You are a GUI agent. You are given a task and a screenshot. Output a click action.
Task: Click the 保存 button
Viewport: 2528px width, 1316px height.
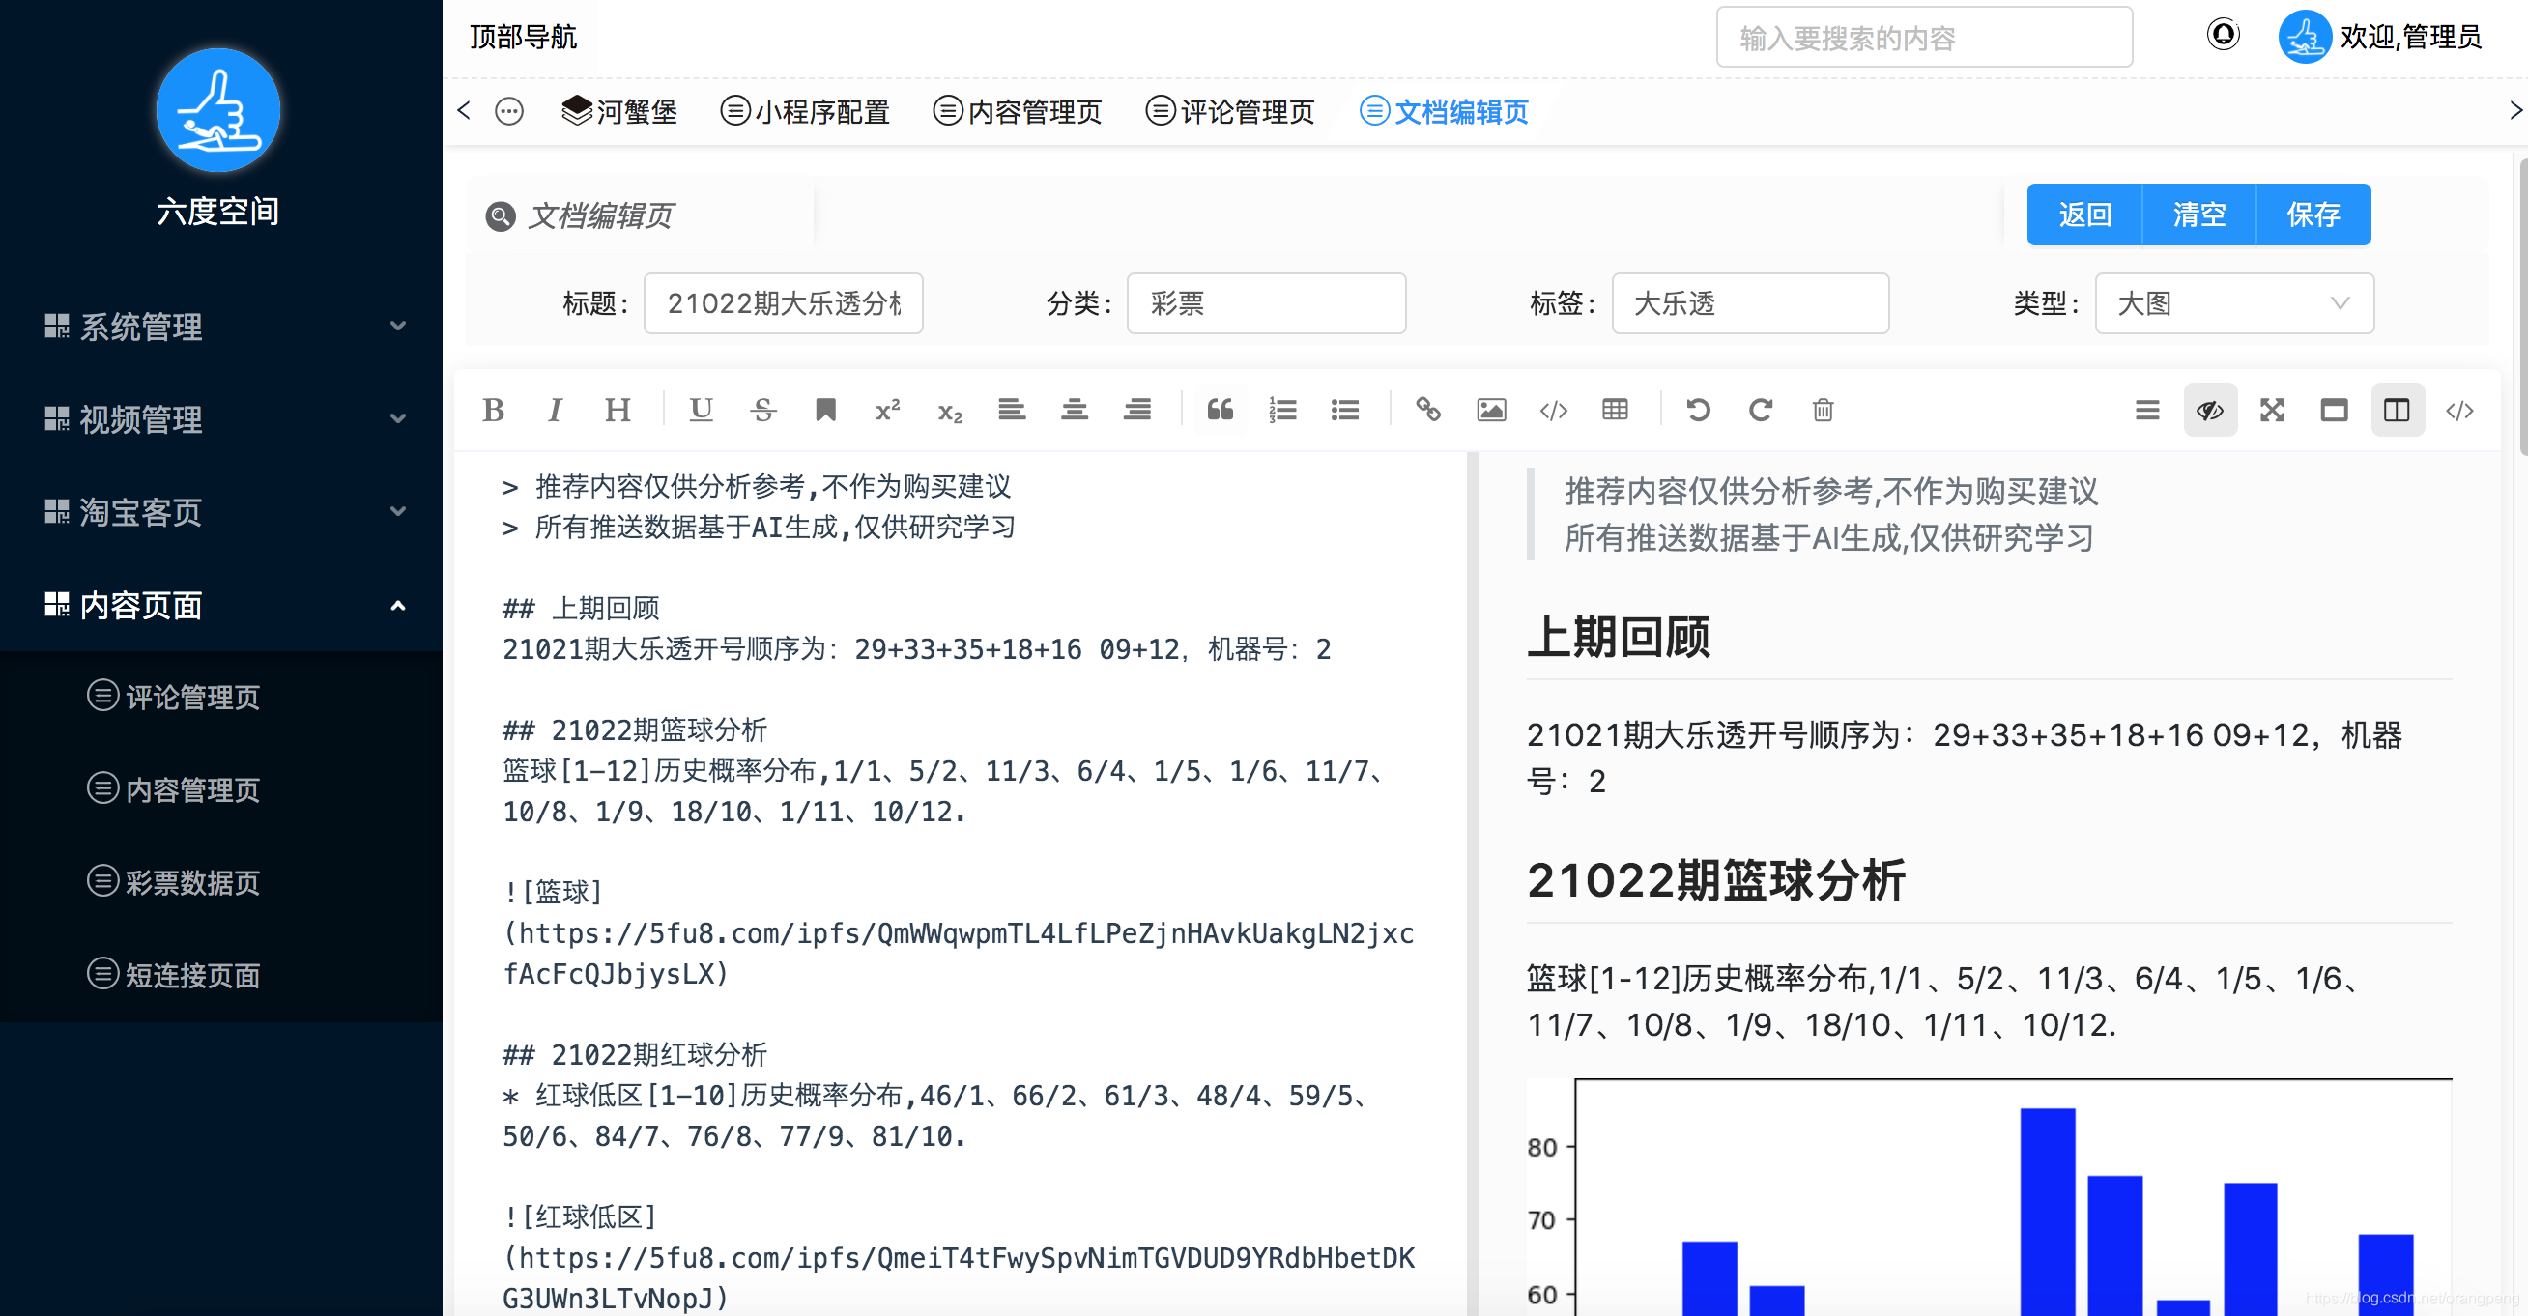2313,215
